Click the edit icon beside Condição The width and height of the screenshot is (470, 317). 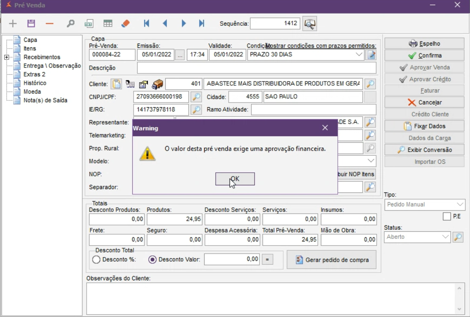[x=371, y=55]
